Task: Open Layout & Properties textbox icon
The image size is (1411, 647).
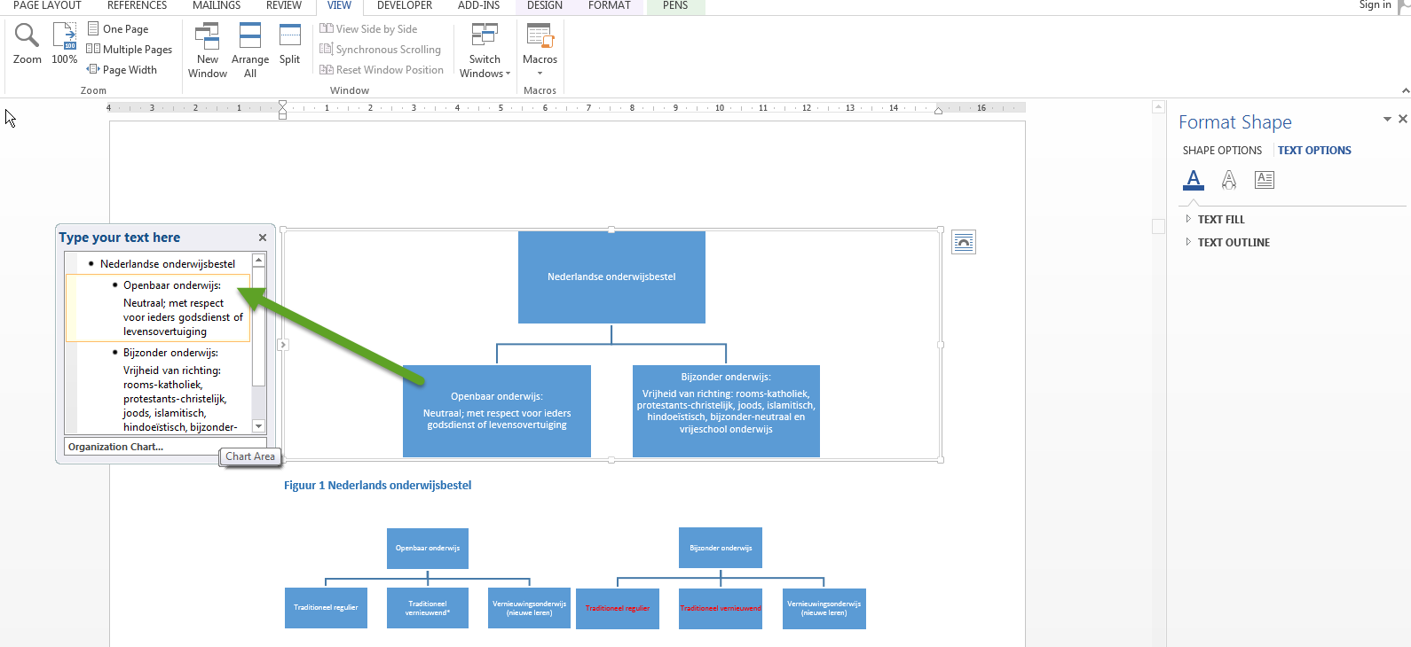Action: click(x=1265, y=180)
